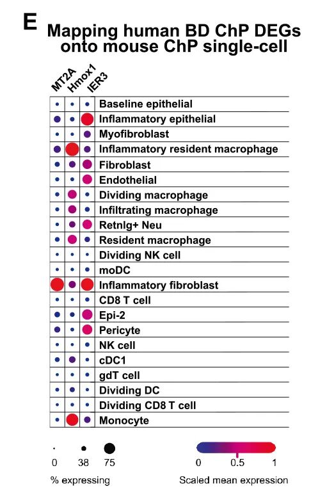The width and height of the screenshot is (327, 500).
Task: Click the Baseline epithelial row label
Action: point(146,104)
